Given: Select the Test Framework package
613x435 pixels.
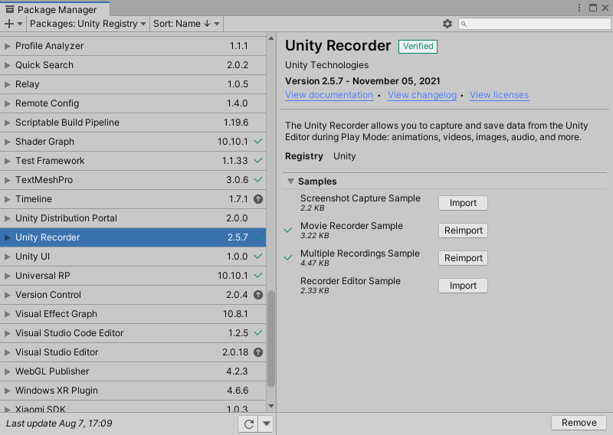Looking at the screenshot, I should 133,161.
